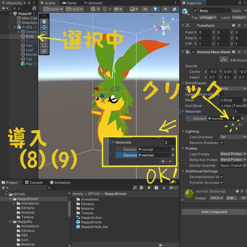Click the scene orientation gizmo
The image size is (247, 247).
(x=164, y=28)
